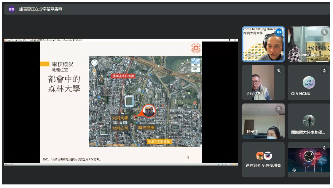
Task: Click the stadium on the satellite map
Action: [x=130, y=101]
